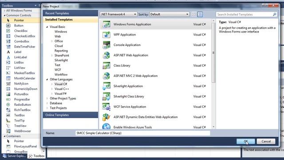Click the template list scroll down arrow
The image size is (284, 160).
213,127
